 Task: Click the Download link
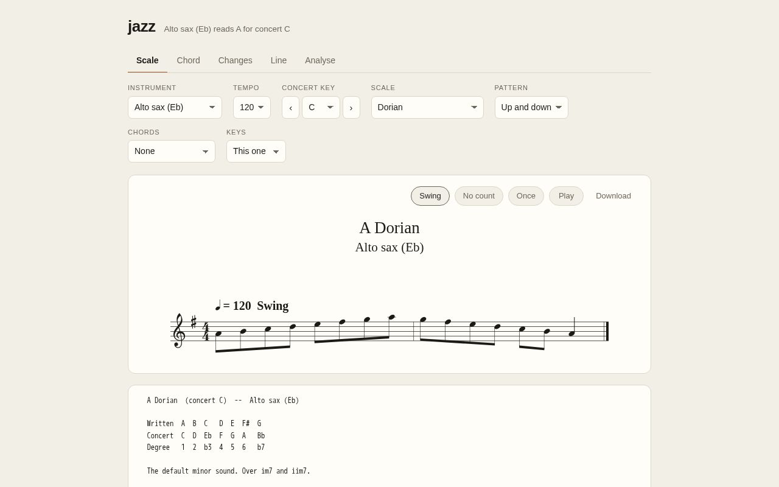click(x=613, y=196)
